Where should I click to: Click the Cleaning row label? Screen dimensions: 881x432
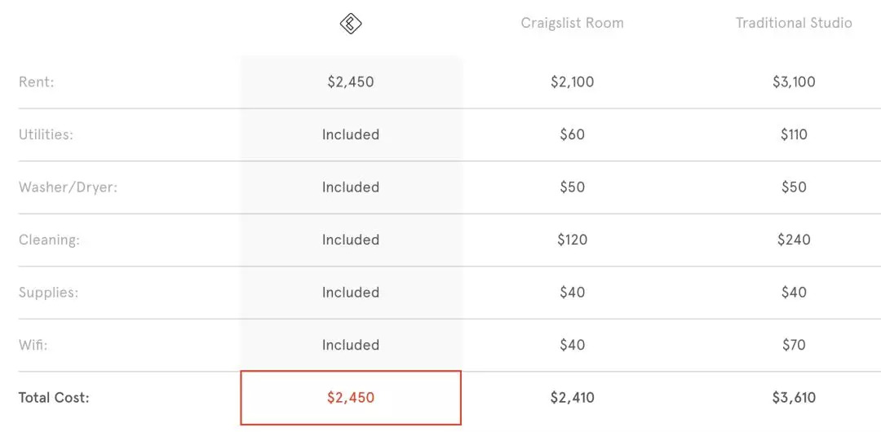point(49,240)
